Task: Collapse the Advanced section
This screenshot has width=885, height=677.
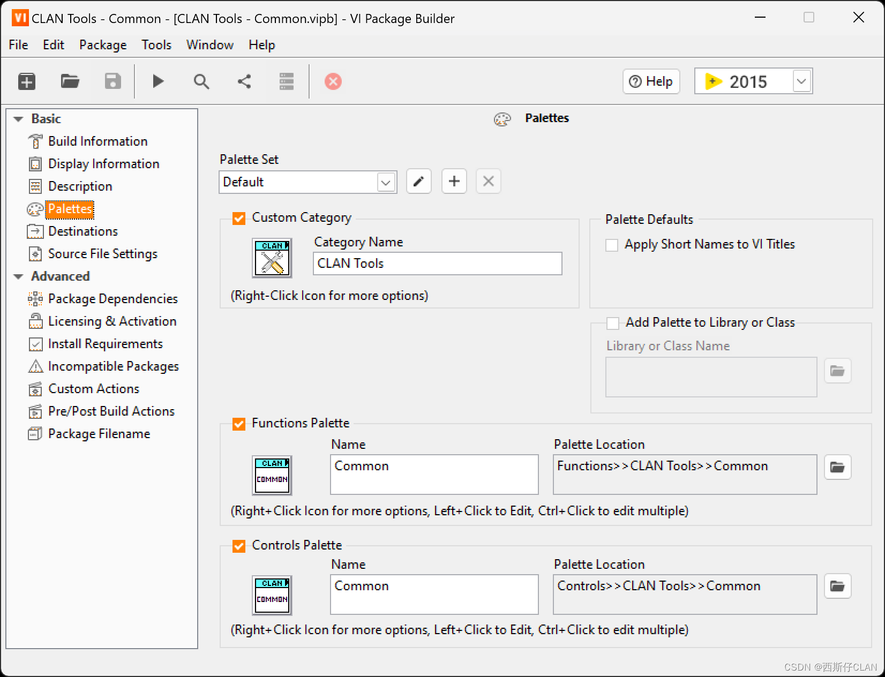Action: (18, 276)
